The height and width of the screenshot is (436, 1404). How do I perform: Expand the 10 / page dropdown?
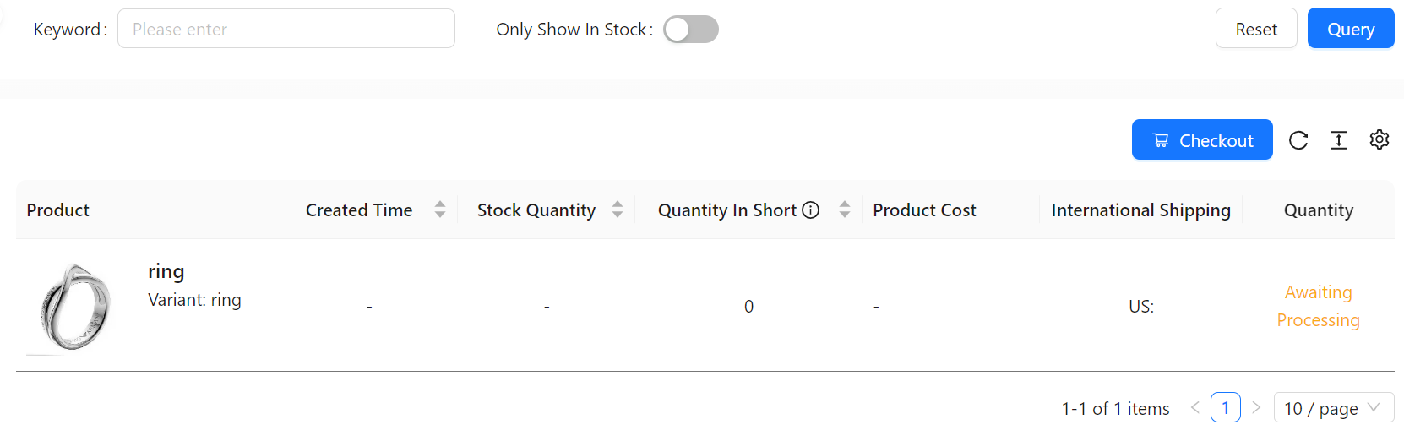coord(1333,407)
